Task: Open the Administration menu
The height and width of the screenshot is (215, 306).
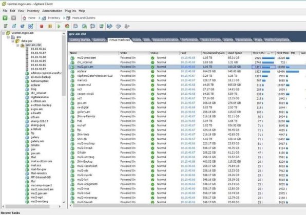Action: (x=52, y=11)
